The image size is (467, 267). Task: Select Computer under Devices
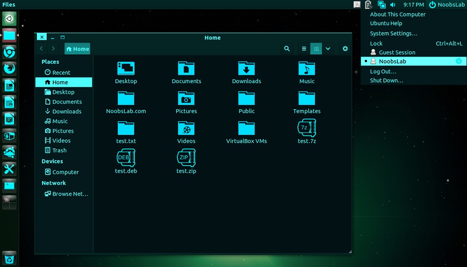65,172
